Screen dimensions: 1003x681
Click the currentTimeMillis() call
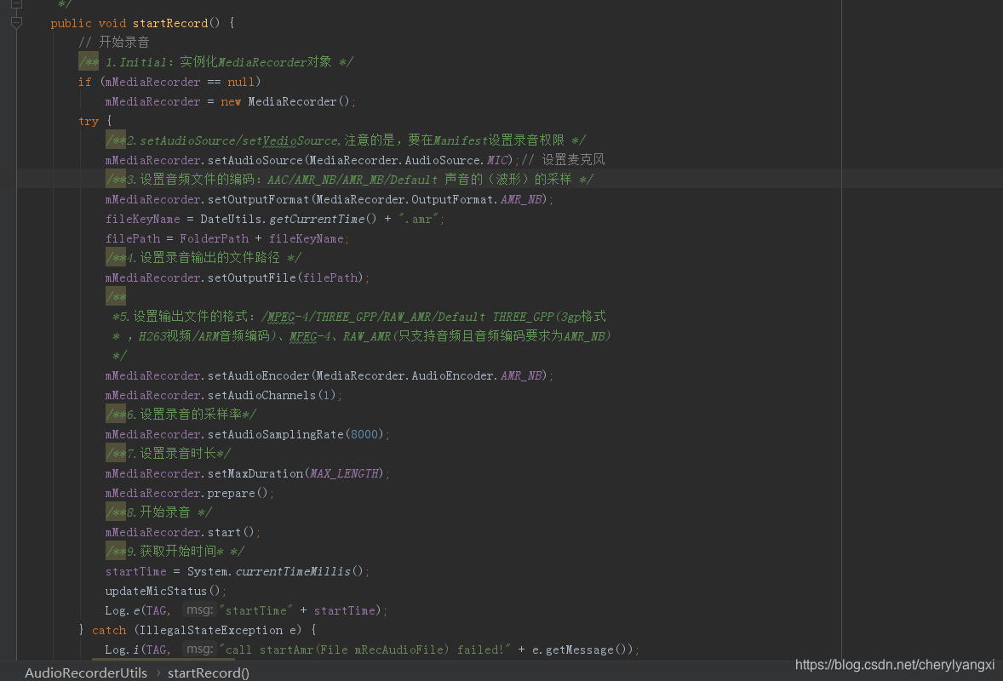[x=300, y=571]
